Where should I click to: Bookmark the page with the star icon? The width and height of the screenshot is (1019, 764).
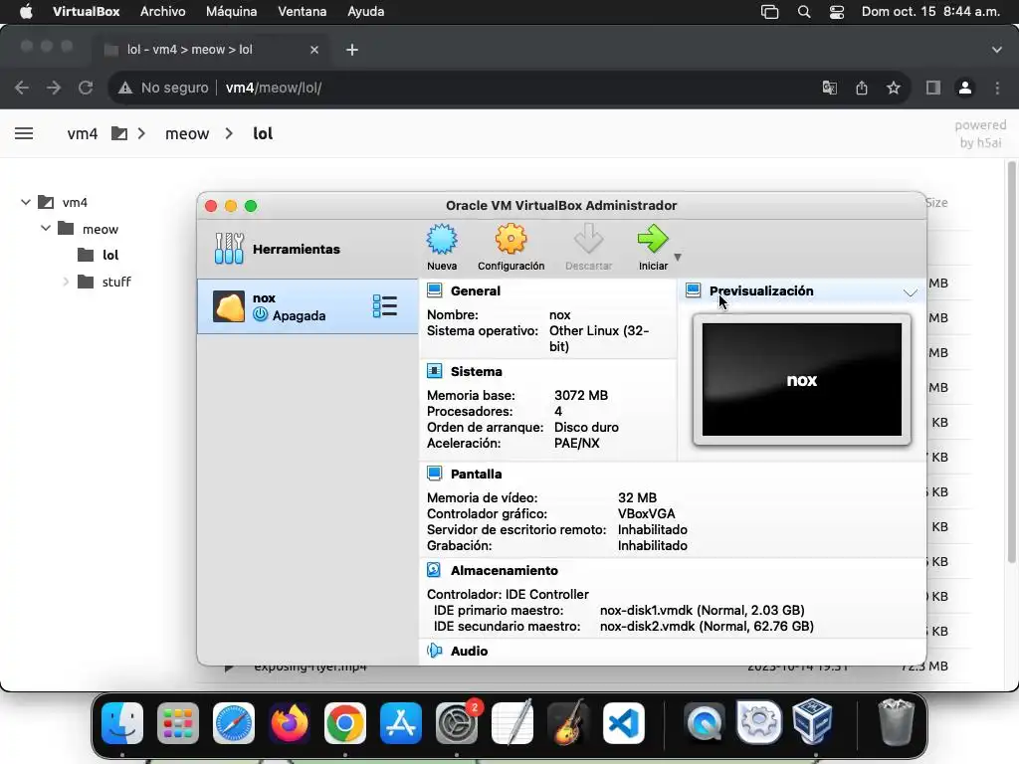point(894,88)
